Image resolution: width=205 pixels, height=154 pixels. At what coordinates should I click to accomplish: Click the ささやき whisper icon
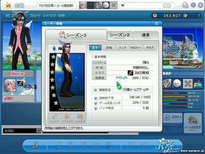pos(55,118)
